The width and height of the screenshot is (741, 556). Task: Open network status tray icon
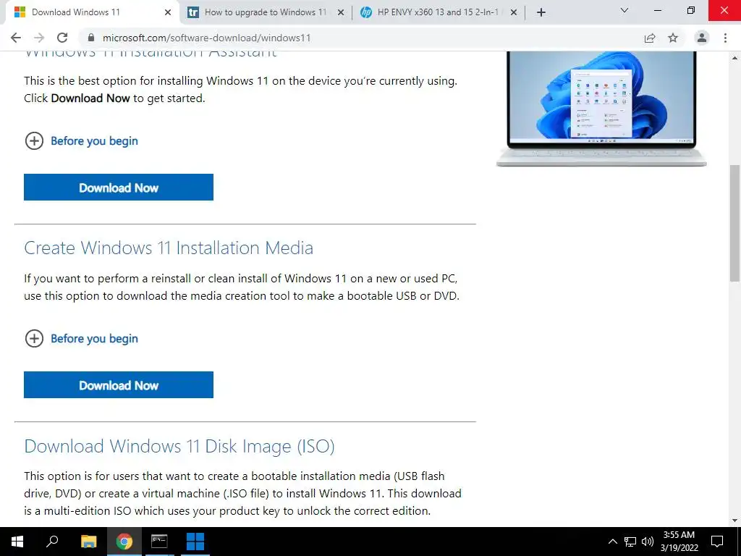click(630, 542)
